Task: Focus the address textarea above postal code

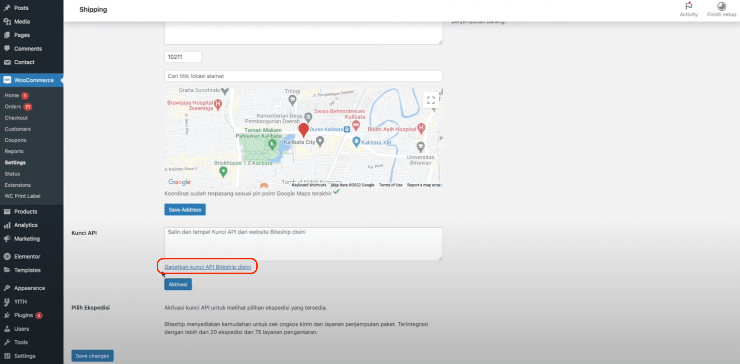Action: pyautogui.click(x=303, y=33)
